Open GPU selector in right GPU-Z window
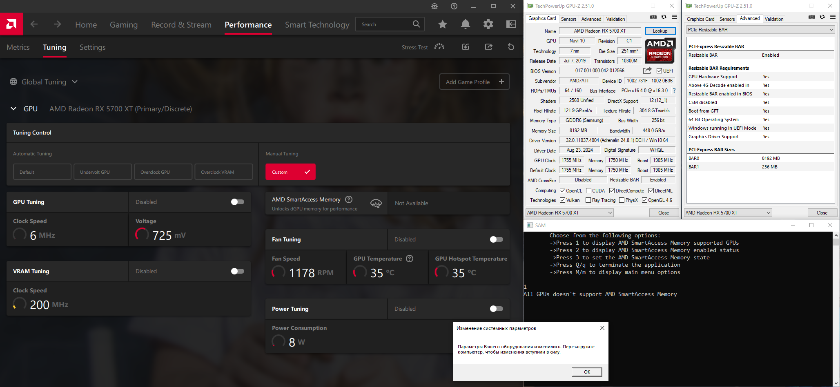This screenshot has width=840, height=387. (x=728, y=213)
